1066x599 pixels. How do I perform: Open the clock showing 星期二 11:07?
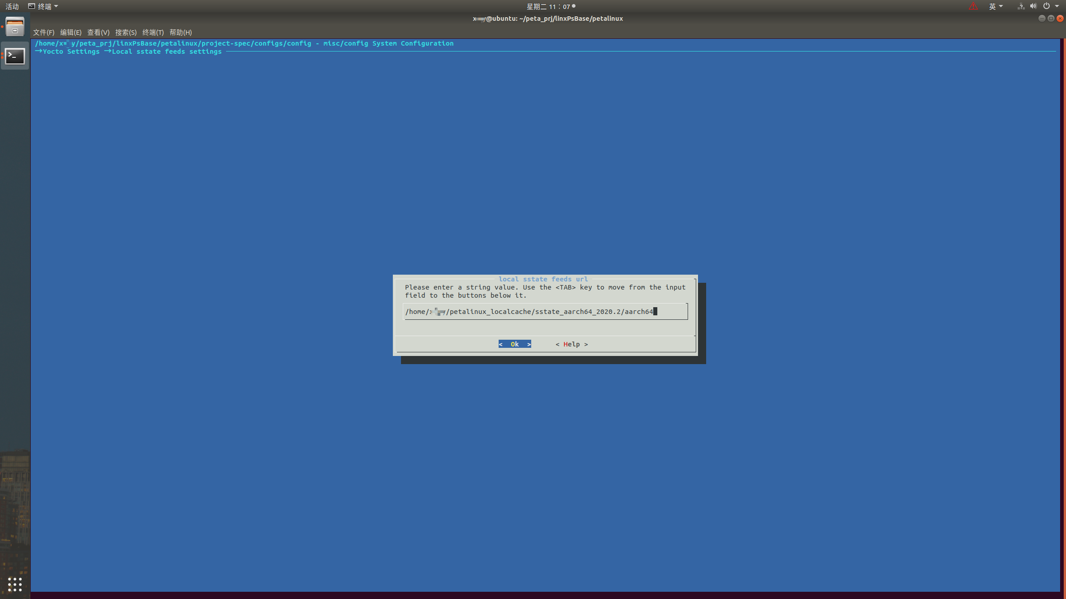pos(549,6)
